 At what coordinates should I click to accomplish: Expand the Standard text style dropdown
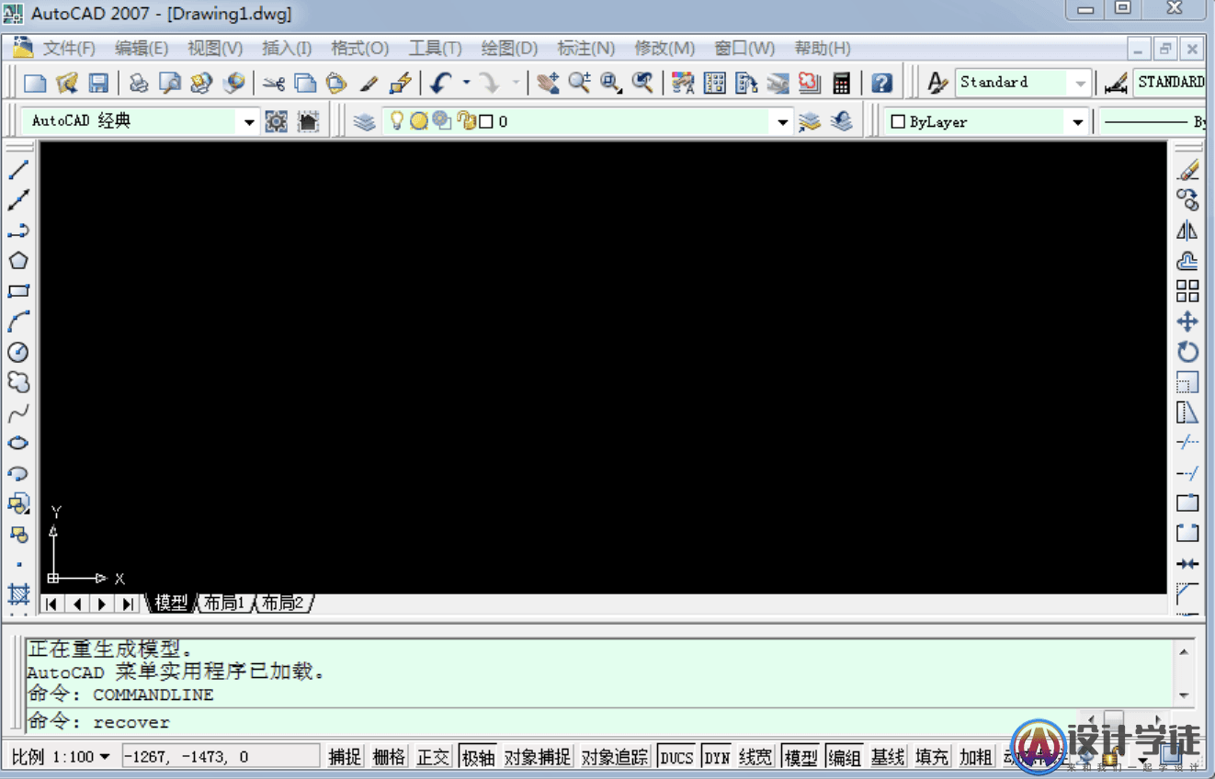pos(1081,83)
